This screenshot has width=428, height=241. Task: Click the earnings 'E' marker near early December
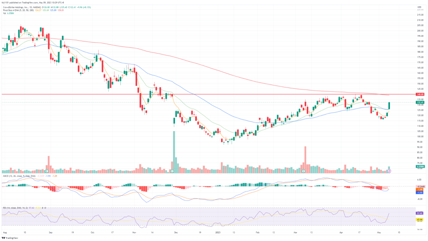(173, 171)
